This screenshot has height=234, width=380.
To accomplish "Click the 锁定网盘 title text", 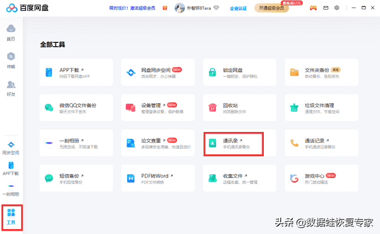I will (x=233, y=70).
